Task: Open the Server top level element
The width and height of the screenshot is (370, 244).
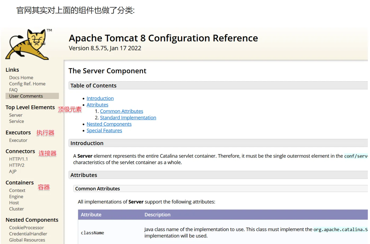Action: coord(16,115)
